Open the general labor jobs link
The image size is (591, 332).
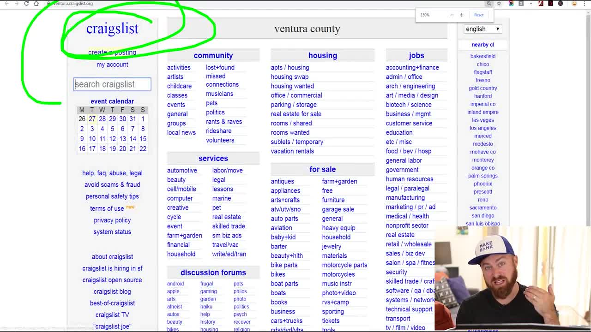(404, 160)
